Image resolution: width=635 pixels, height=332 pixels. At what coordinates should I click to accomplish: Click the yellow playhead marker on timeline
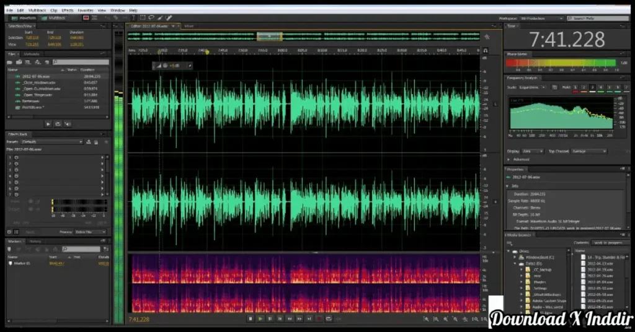[207, 52]
